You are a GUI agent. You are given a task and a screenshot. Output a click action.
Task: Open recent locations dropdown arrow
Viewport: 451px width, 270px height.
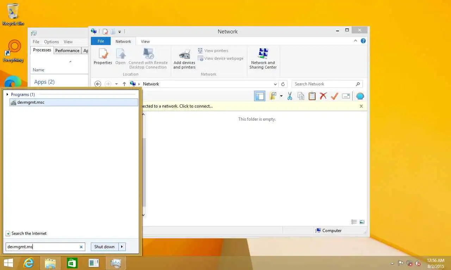[116, 84]
